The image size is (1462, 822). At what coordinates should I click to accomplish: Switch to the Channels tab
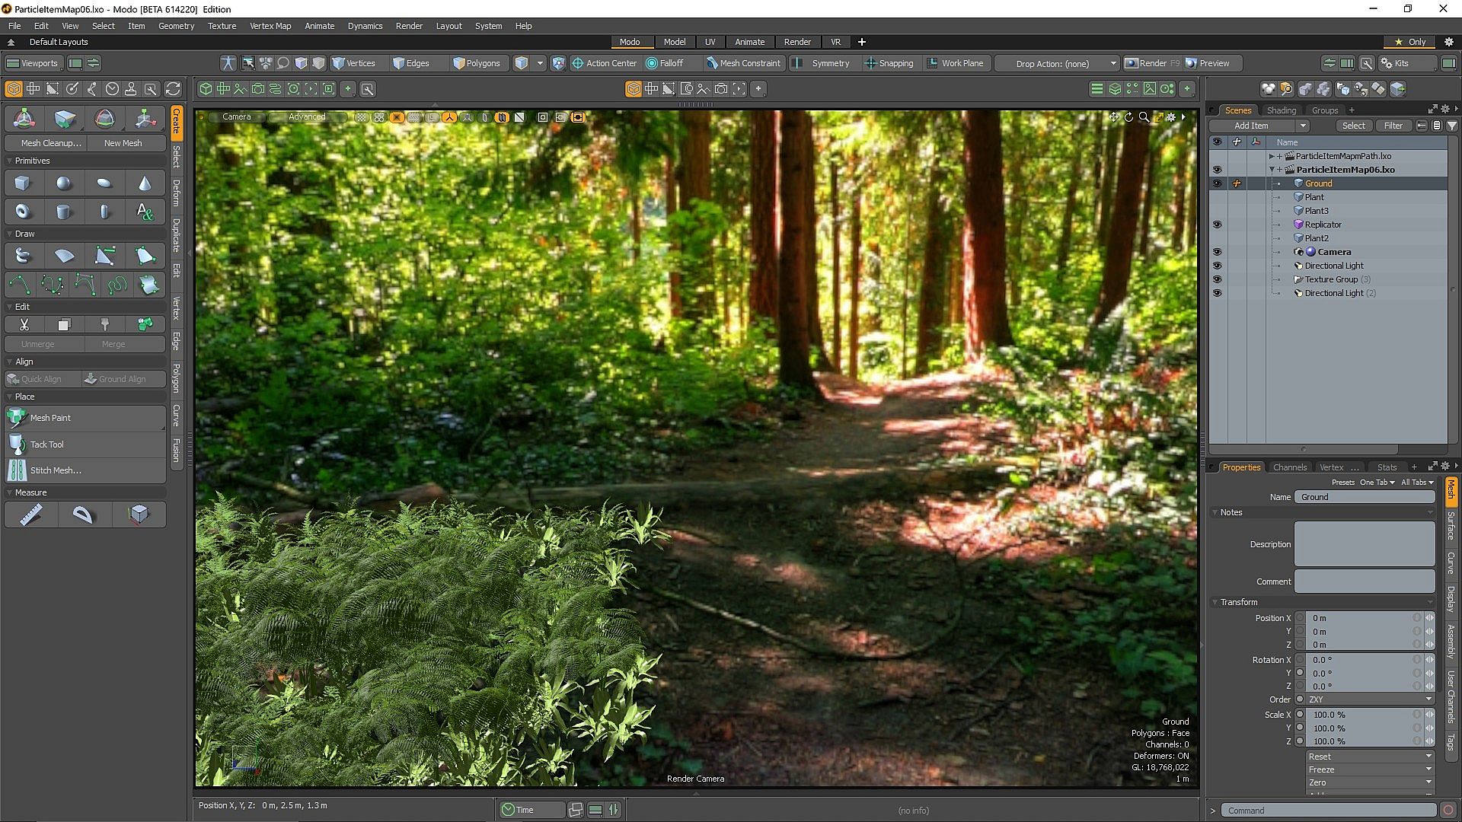tap(1289, 467)
